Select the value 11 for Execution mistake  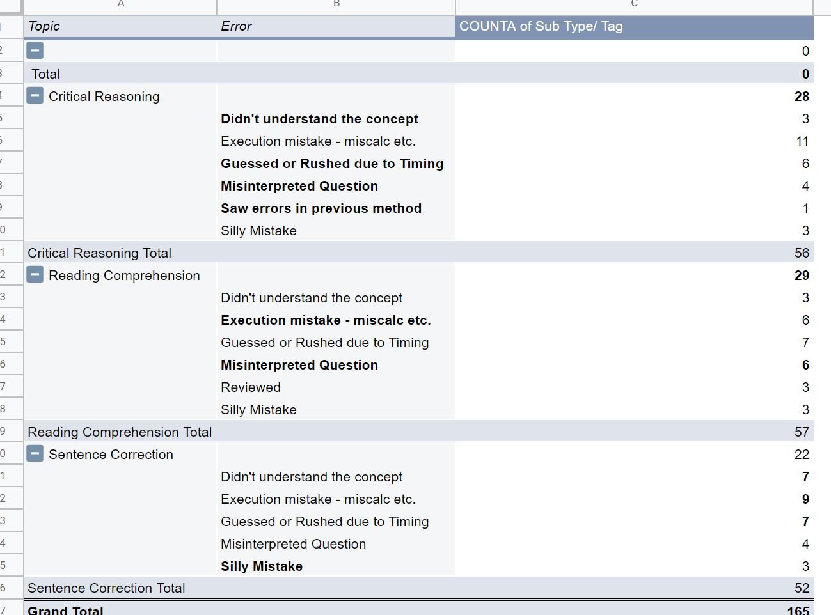click(x=802, y=141)
